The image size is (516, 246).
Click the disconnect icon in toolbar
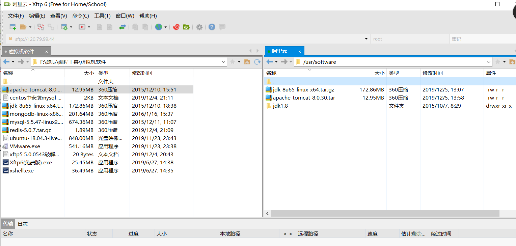coord(41,27)
